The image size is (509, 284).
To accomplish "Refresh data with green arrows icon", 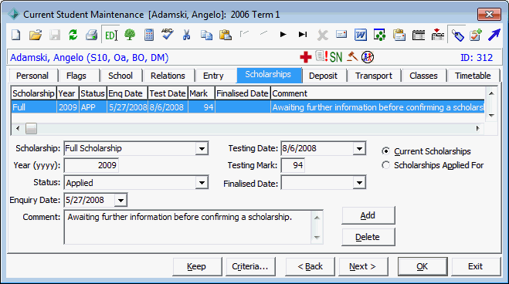I will tap(73, 35).
